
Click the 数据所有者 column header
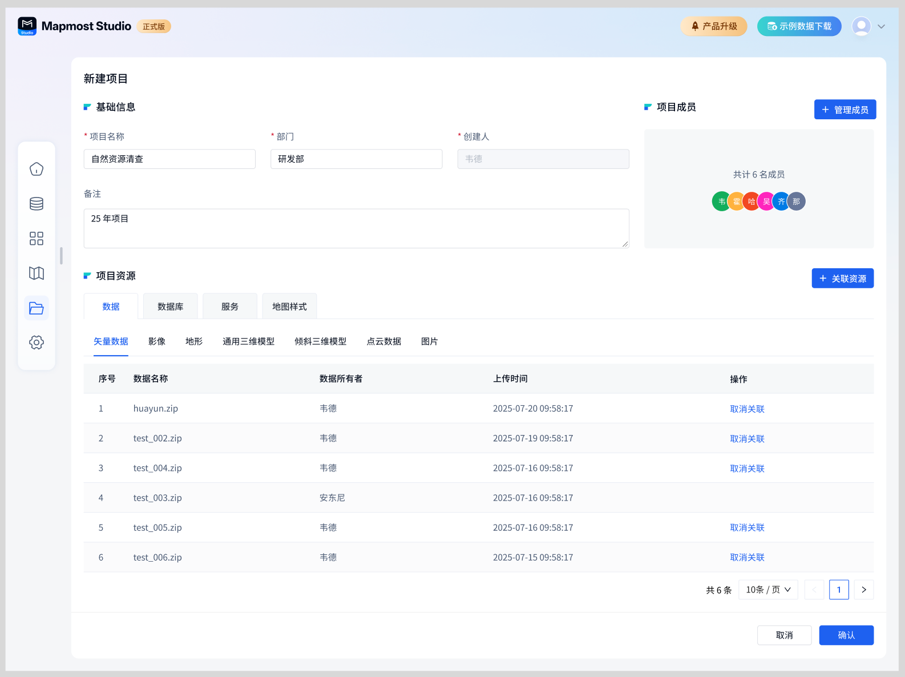(341, 378)
